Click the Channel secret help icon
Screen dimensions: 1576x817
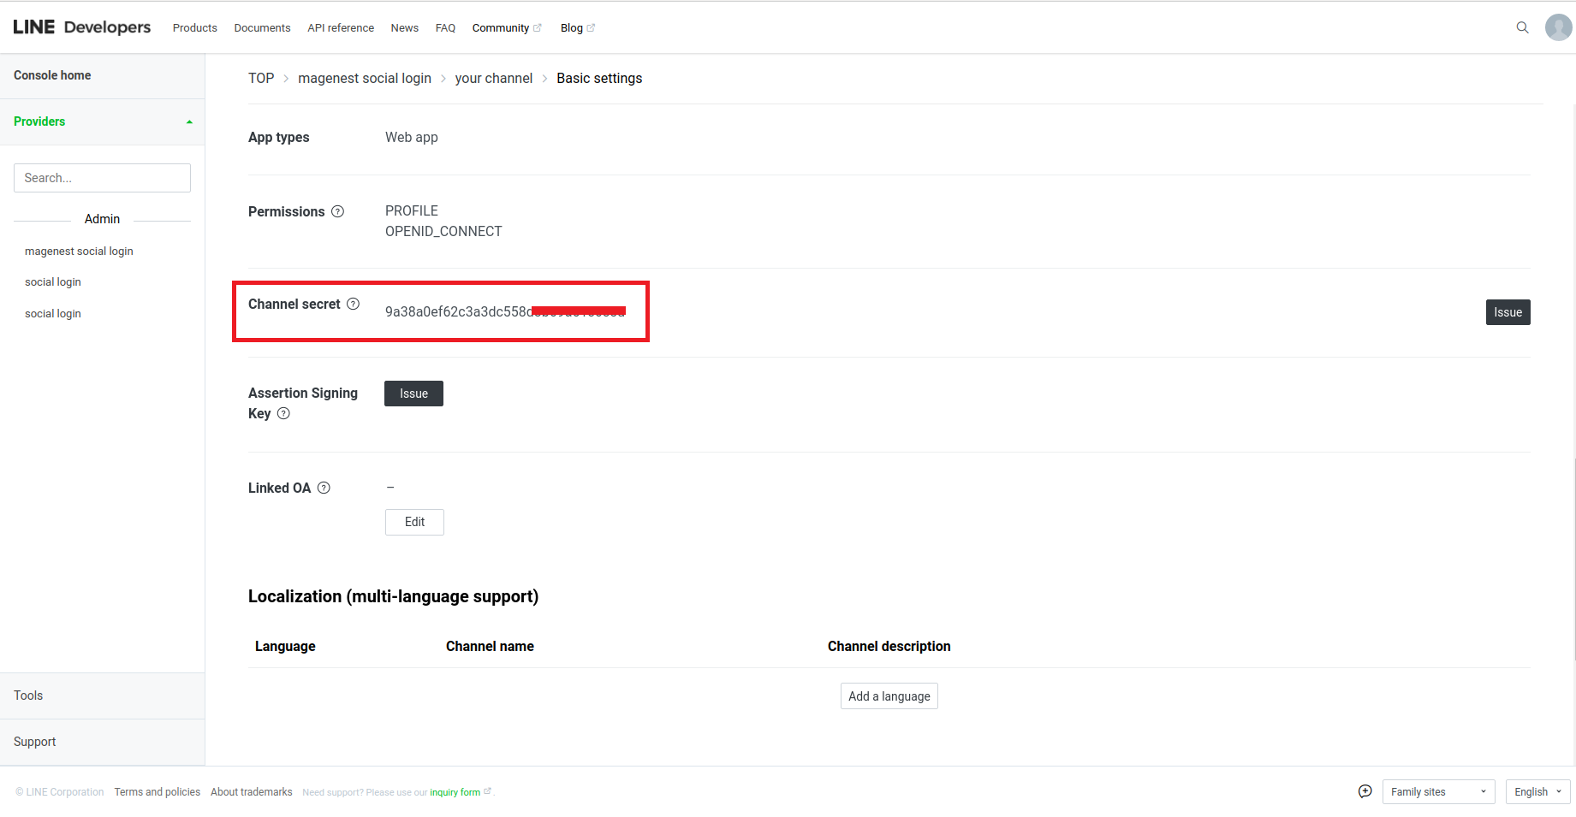click(x=353, y=304)
